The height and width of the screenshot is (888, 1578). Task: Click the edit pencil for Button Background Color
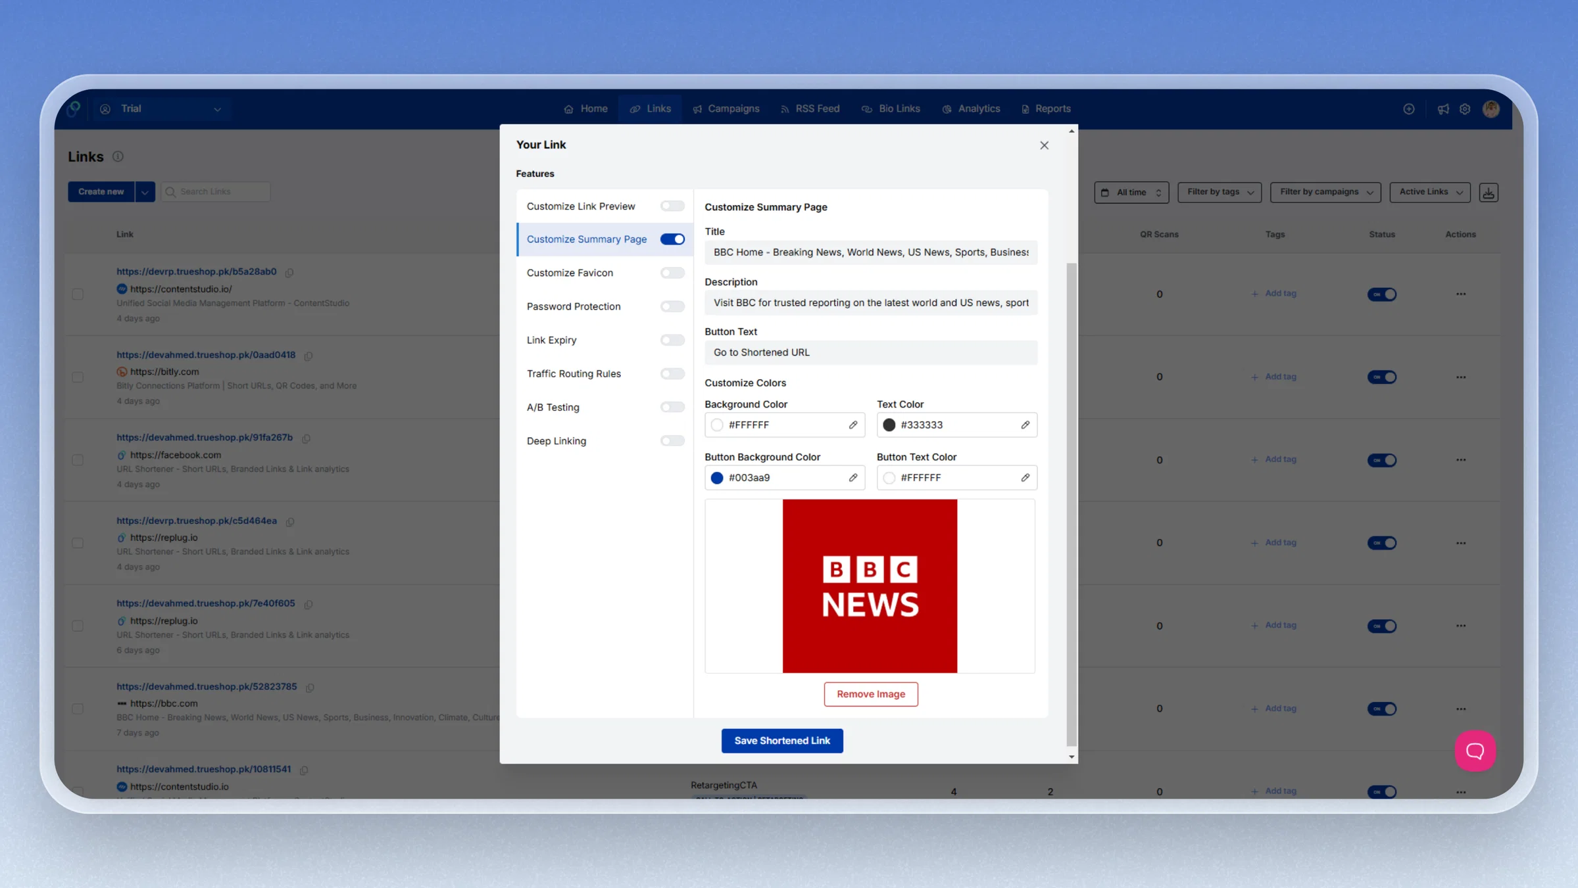point(853,477)
